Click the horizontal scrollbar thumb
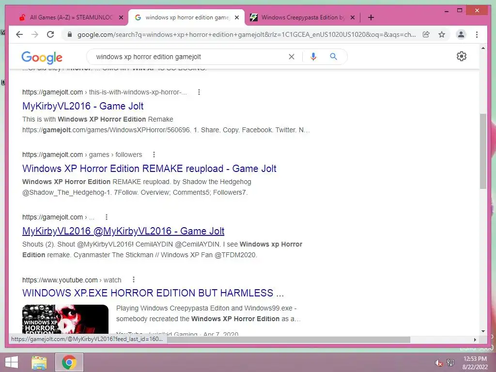496x372 pixels. 289,340
